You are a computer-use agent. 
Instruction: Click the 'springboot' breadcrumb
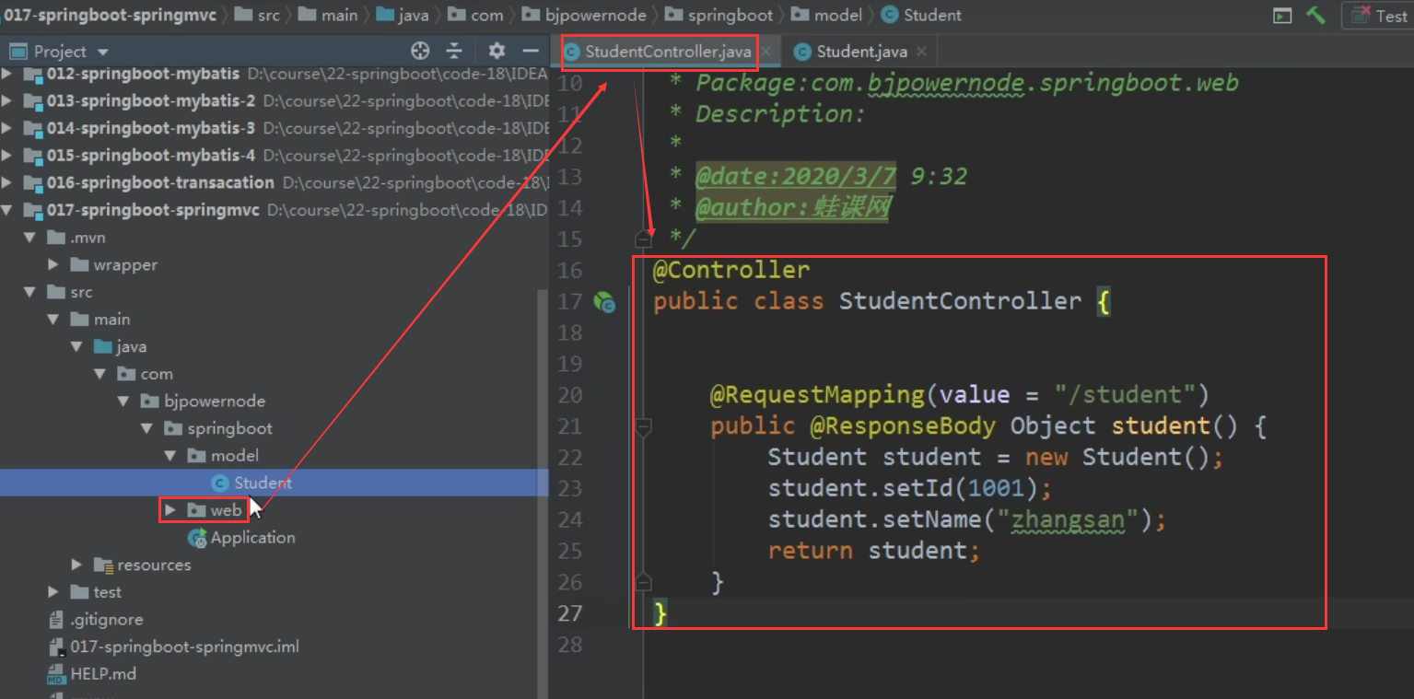coord(721,15)
